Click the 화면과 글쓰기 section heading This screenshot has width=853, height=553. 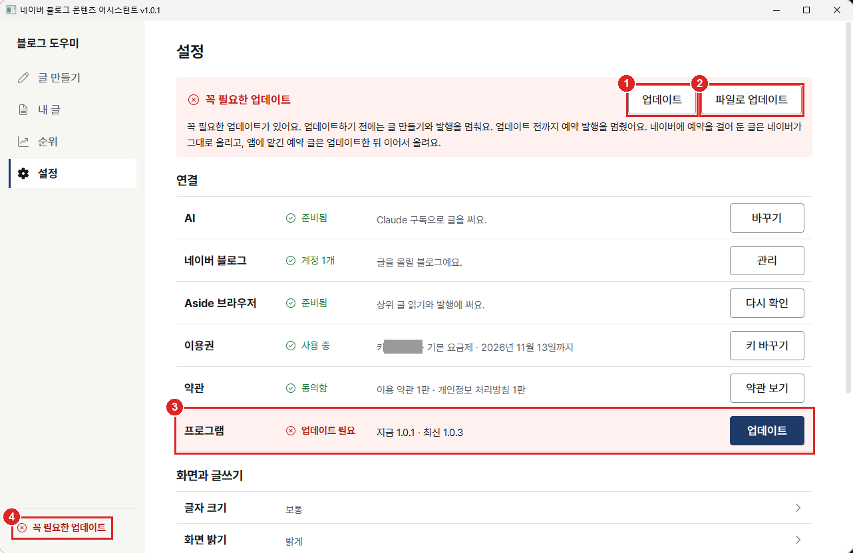210,475
